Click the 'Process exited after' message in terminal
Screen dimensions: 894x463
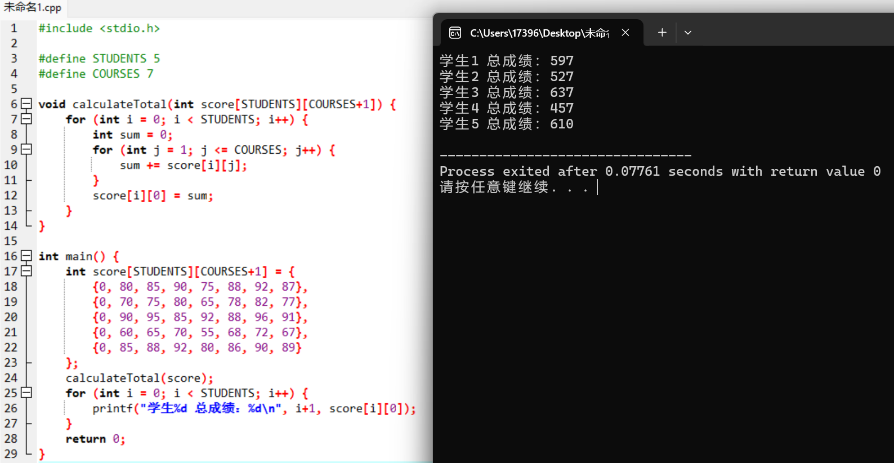click(x=660, y=171)
